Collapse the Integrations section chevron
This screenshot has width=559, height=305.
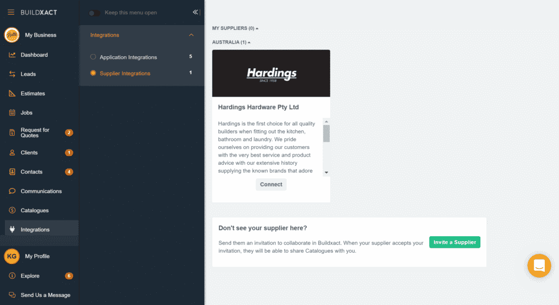tap(191, 35)
